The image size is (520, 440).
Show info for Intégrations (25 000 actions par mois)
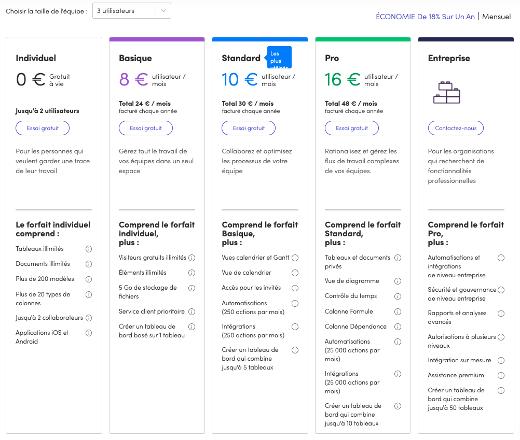click(398, 374)
